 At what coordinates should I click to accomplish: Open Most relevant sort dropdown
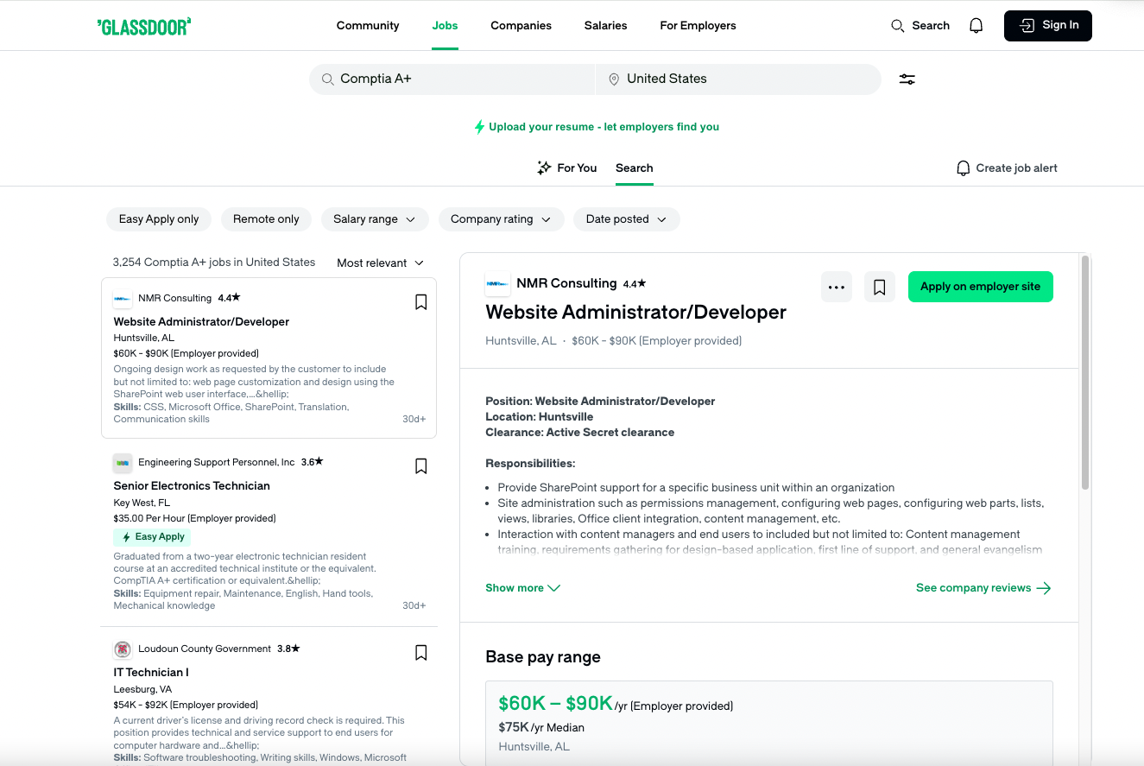(381, 263)
